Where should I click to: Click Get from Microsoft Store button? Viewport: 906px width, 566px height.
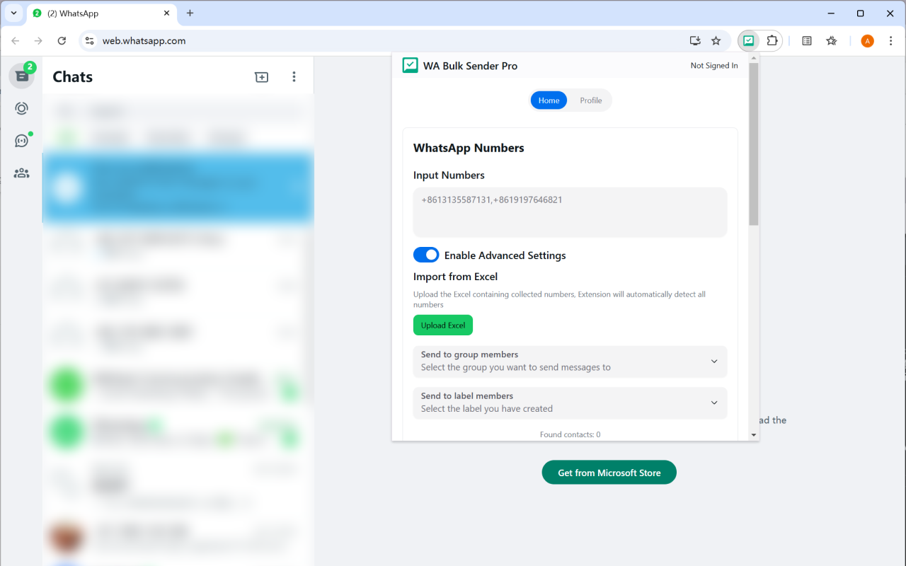[609, 473]
